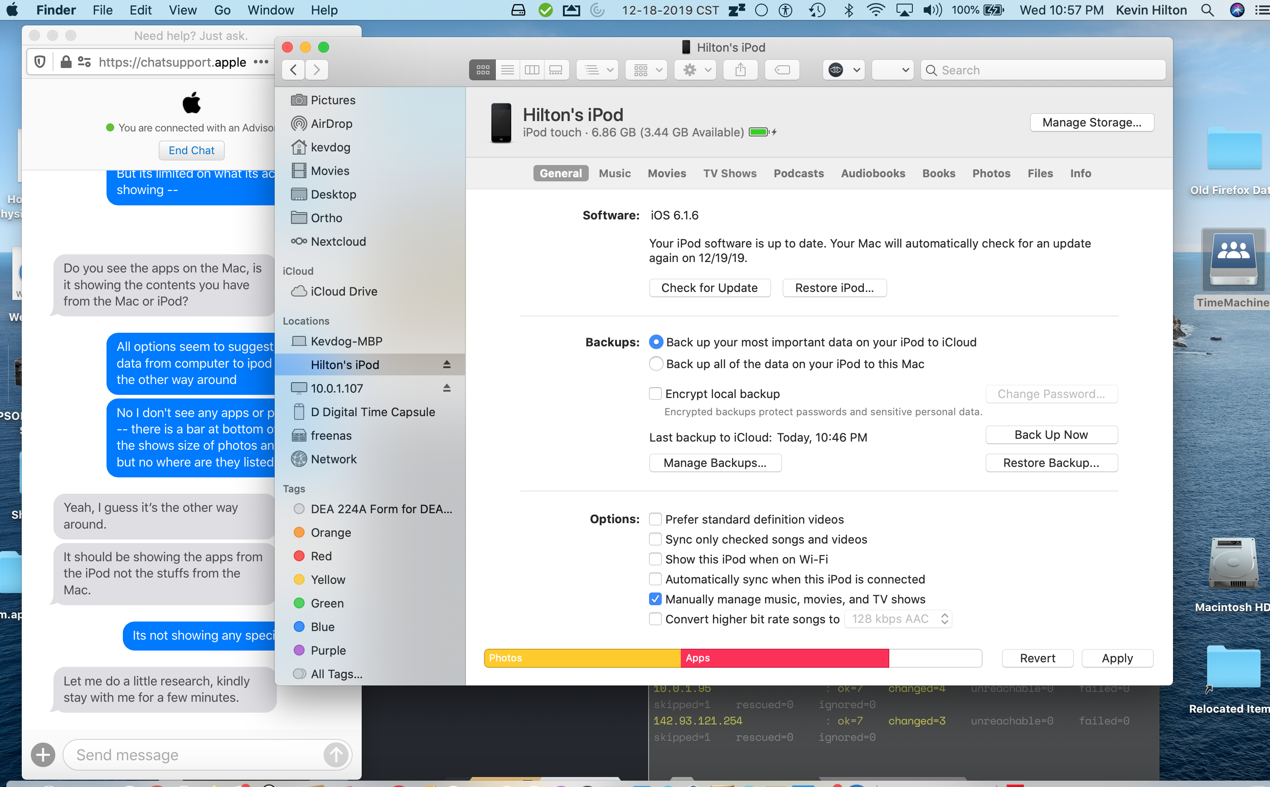Eject the 10.0.1.107 network location
The image size is (1270, 787).
coord(446,388)
